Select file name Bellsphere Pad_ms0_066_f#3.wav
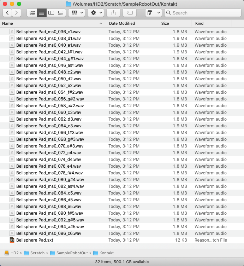The width and height of the screenshot is (244, 266). [50, 133]
